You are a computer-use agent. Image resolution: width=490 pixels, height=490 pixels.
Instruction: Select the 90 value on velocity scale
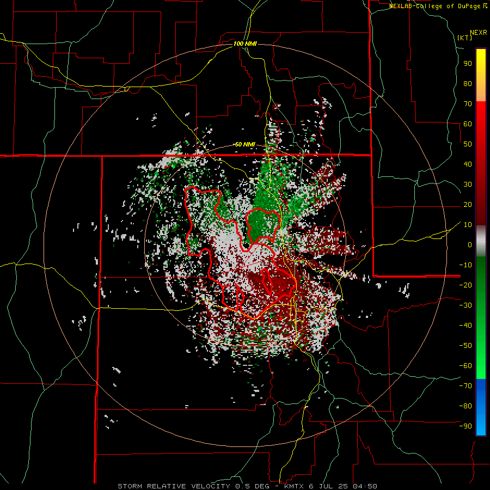click(x=468, y=64)
